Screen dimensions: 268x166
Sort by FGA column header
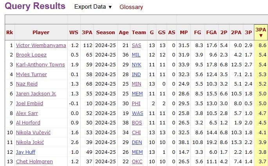[x=212, y=33]
